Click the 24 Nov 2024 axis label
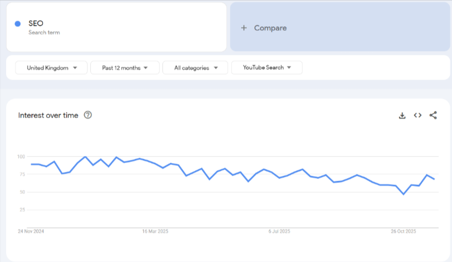Viewport: 452px width, 262px height. [31, 231]
